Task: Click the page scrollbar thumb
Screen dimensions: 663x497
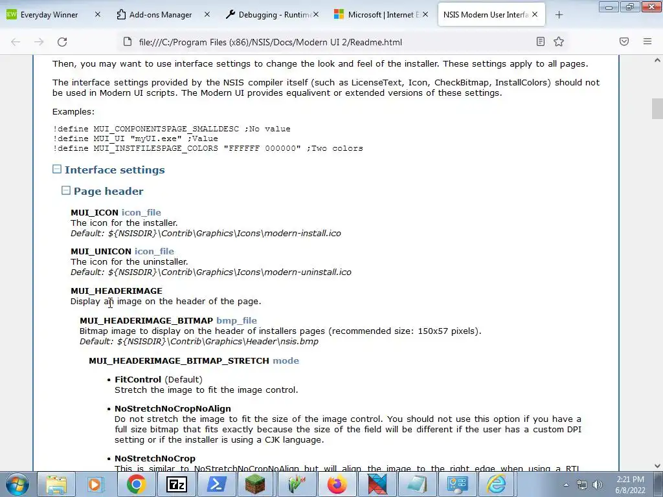Action: [x=657, y=109]
